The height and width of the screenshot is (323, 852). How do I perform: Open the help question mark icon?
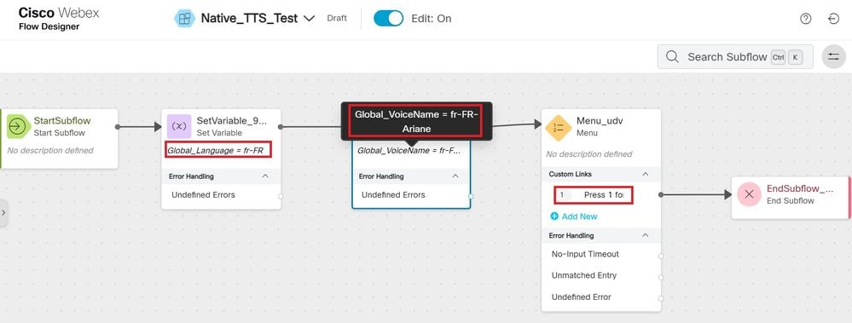point(805,19)
